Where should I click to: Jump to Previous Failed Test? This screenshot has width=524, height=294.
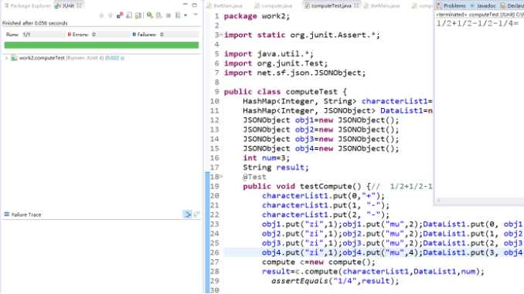111,15
